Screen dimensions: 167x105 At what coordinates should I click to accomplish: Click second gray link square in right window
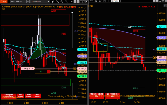[x=157, y=1]
